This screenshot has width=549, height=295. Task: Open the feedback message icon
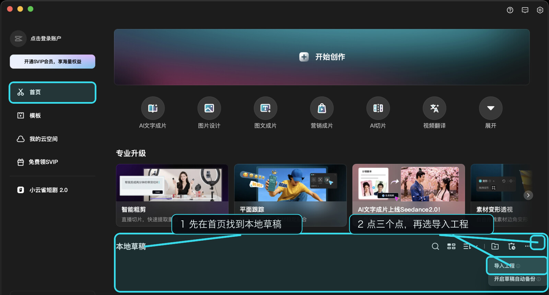pyautogui.click(x=525, y=10)
